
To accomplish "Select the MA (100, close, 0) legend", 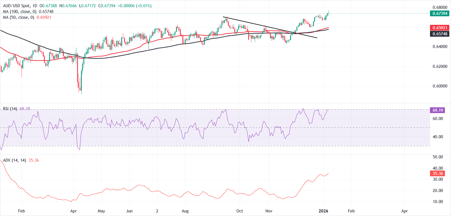I will (x=20, y=12).
